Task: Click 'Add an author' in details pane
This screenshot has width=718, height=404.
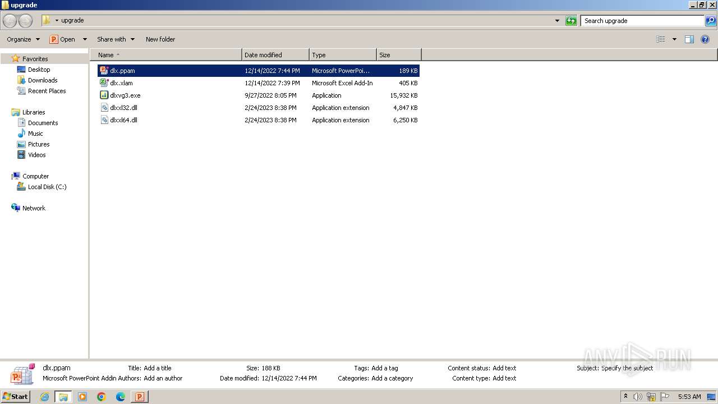Action: tap(163, 378)
